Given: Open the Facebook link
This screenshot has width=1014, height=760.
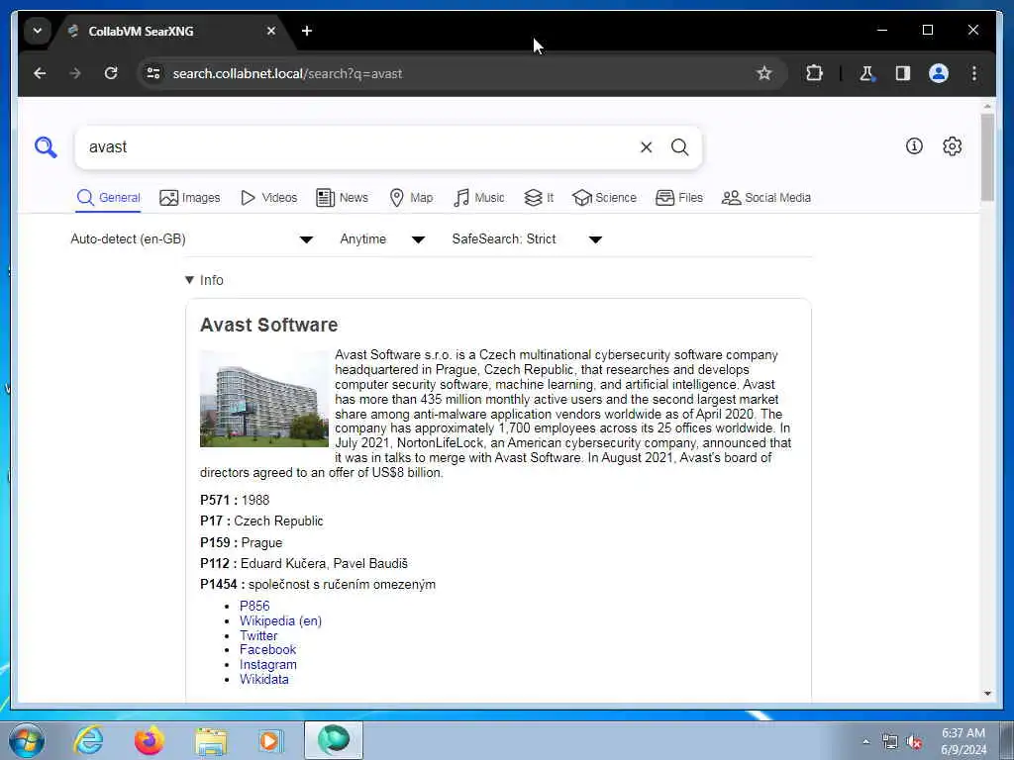Looking at the screenshot, I should pos(267,649).
